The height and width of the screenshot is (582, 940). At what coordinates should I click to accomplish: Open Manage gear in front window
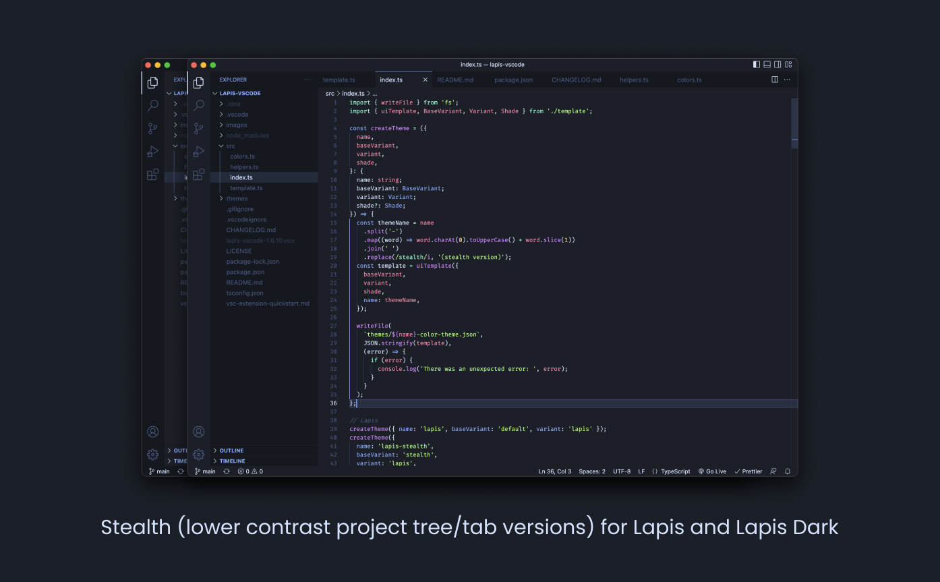click(198, 454)
